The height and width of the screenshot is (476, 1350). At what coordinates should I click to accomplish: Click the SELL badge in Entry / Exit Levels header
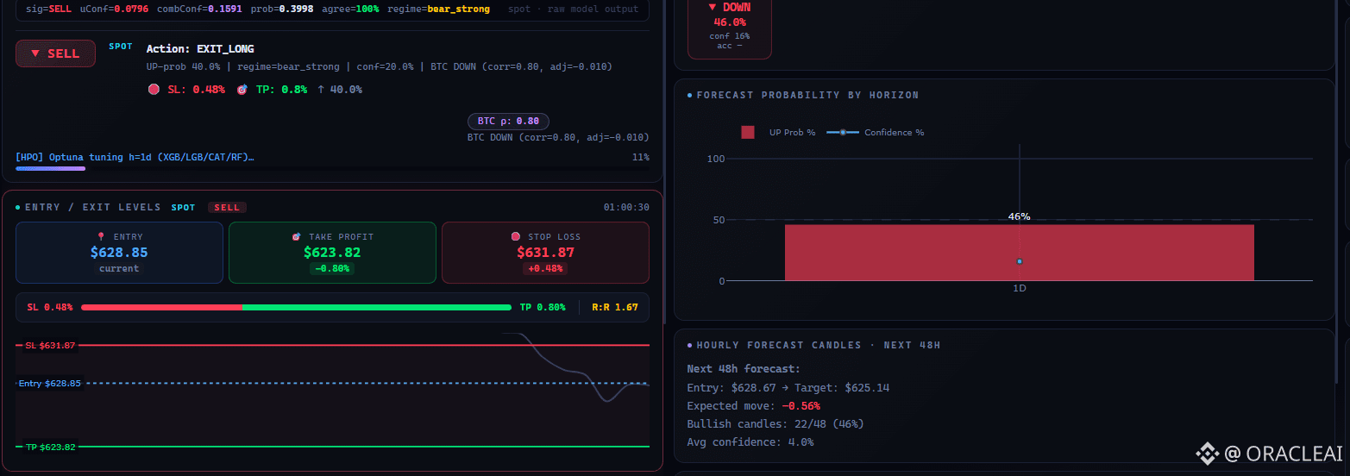coord(227,207)
